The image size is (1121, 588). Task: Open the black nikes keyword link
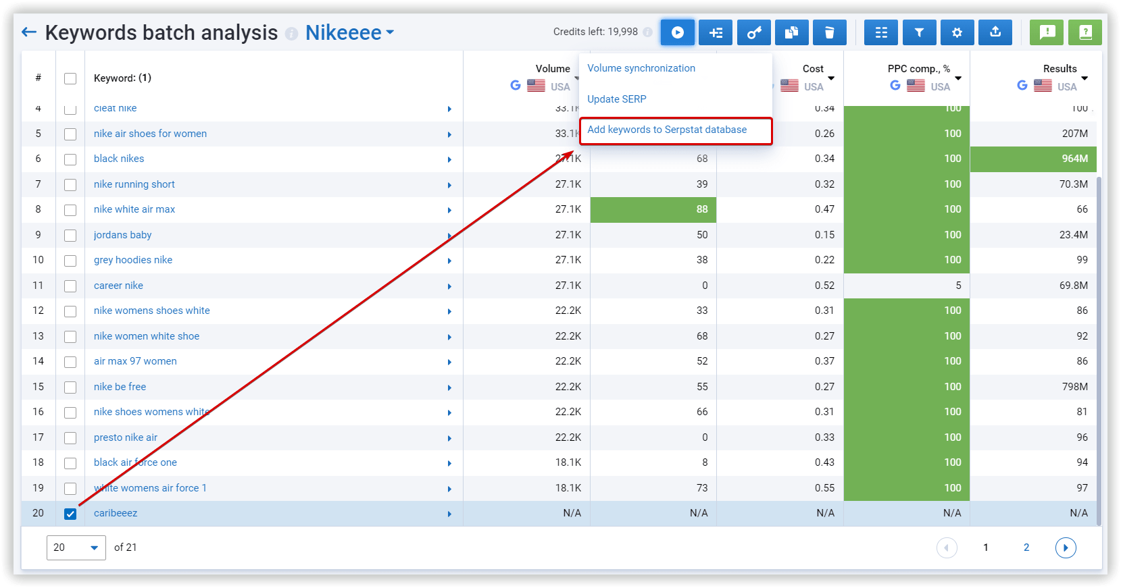(119, 159)
